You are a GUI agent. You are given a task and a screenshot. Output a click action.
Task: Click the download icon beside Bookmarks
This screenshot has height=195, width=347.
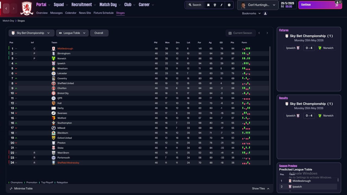(265, 13)
